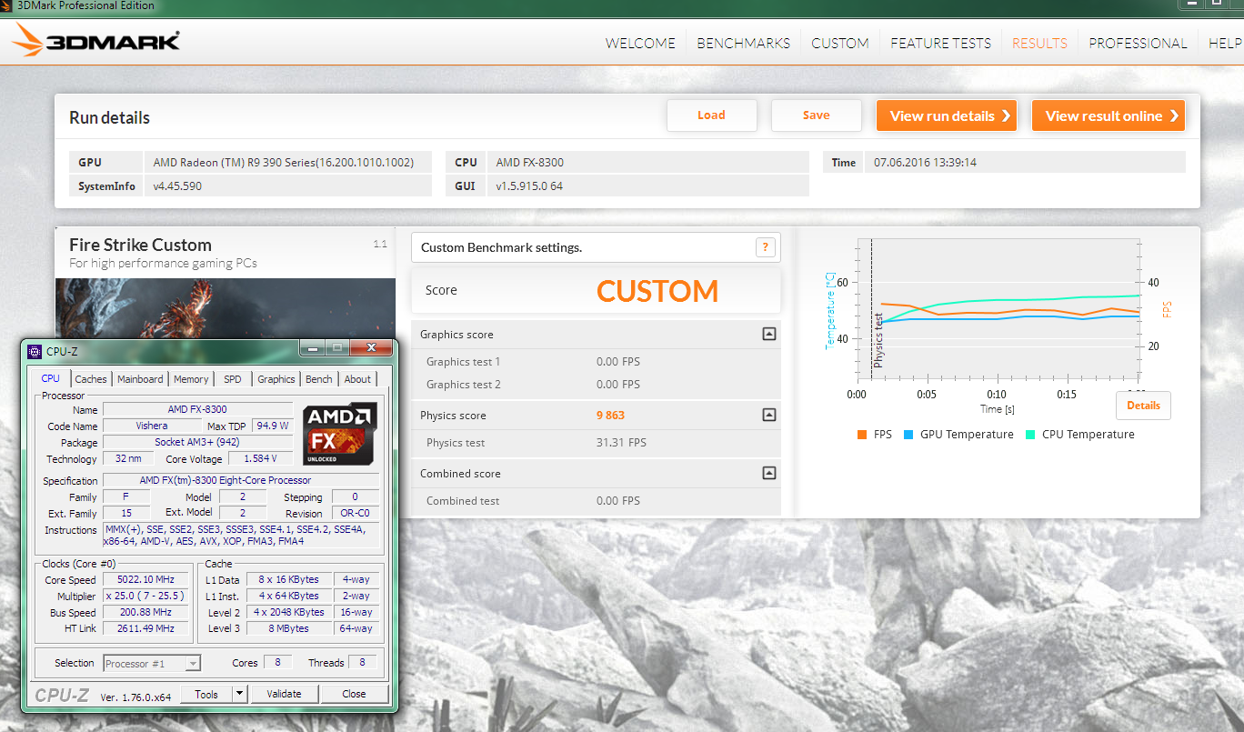Viewport: 1244px width, 732px height.
Task: Open the Bench tab in CPU-Z
Action: [x=318, y=379]
